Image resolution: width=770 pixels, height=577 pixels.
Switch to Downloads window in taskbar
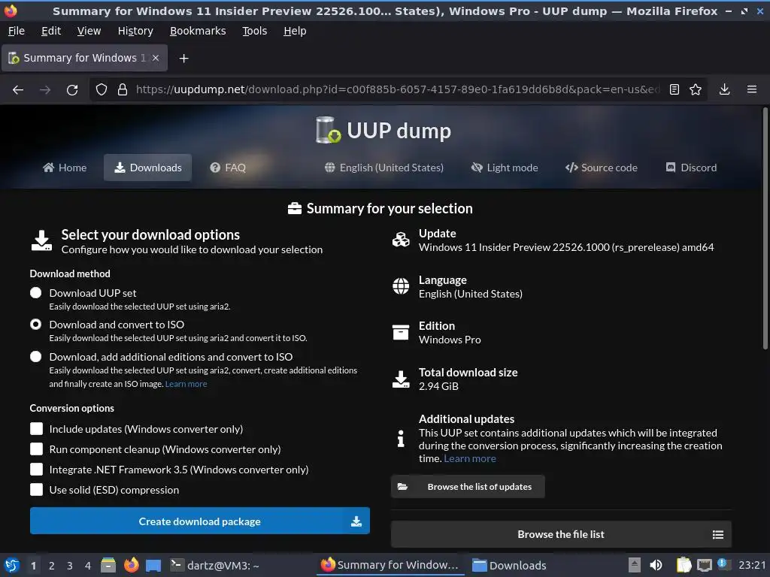coord(509,565)
